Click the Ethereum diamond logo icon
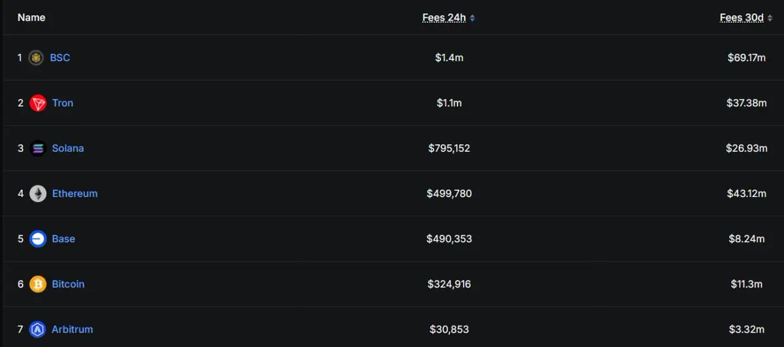This screenshot has width=784, height=347. (38, 194)
